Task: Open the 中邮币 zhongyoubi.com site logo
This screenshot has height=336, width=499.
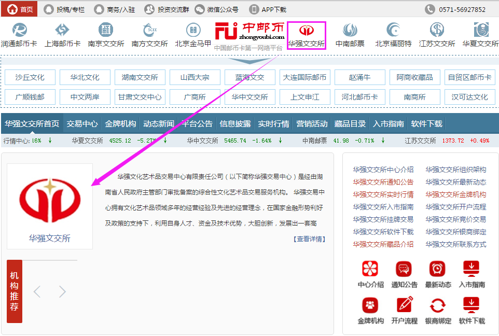Action: 249,31
